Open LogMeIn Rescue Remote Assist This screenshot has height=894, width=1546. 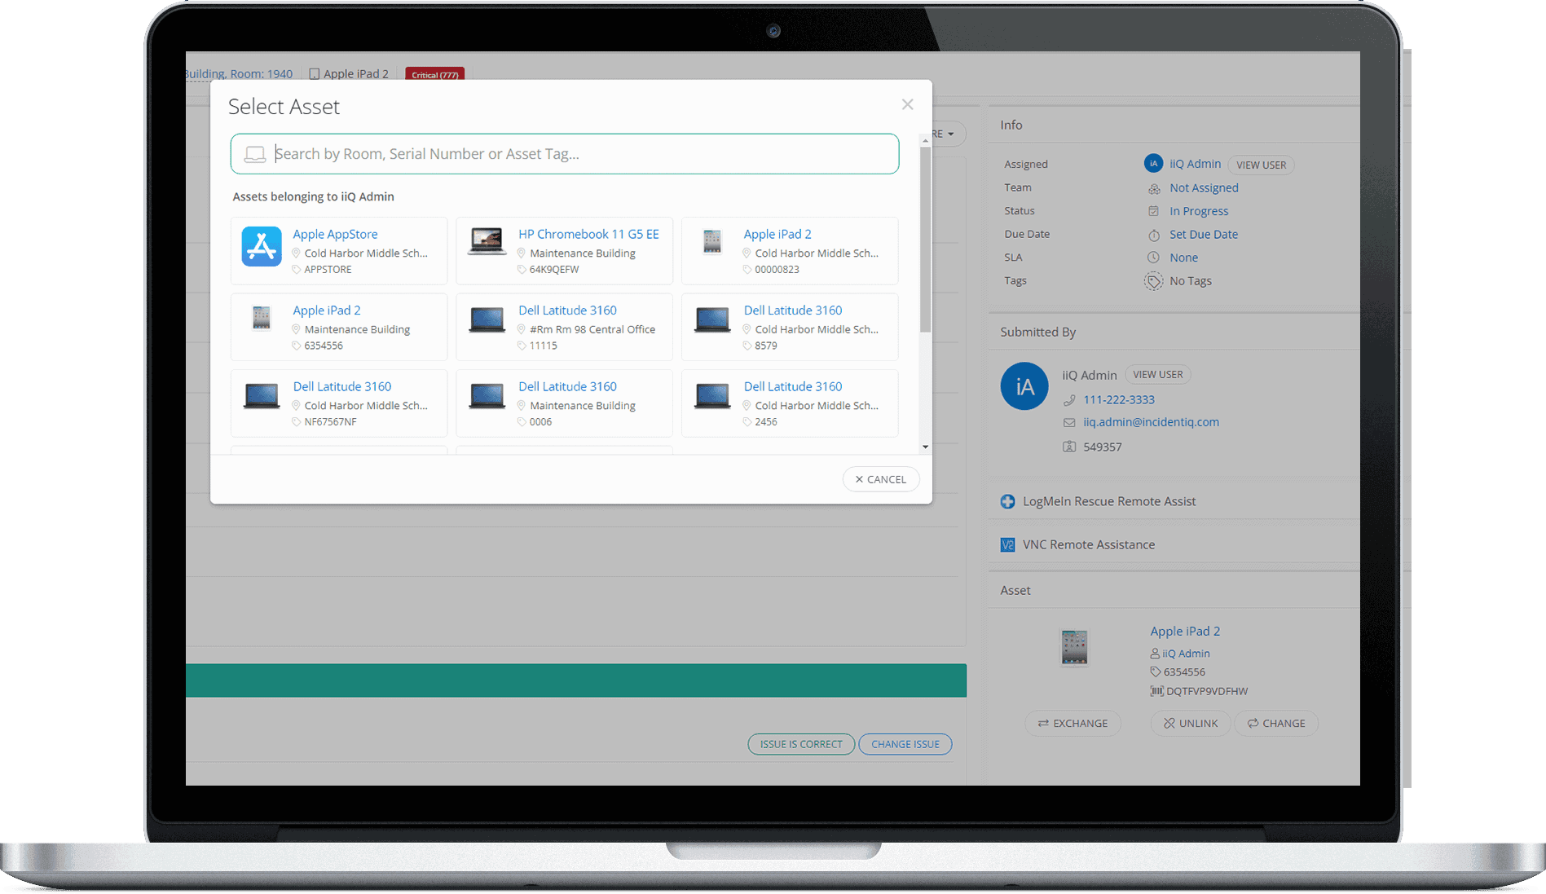click(x=1109, y=501)
